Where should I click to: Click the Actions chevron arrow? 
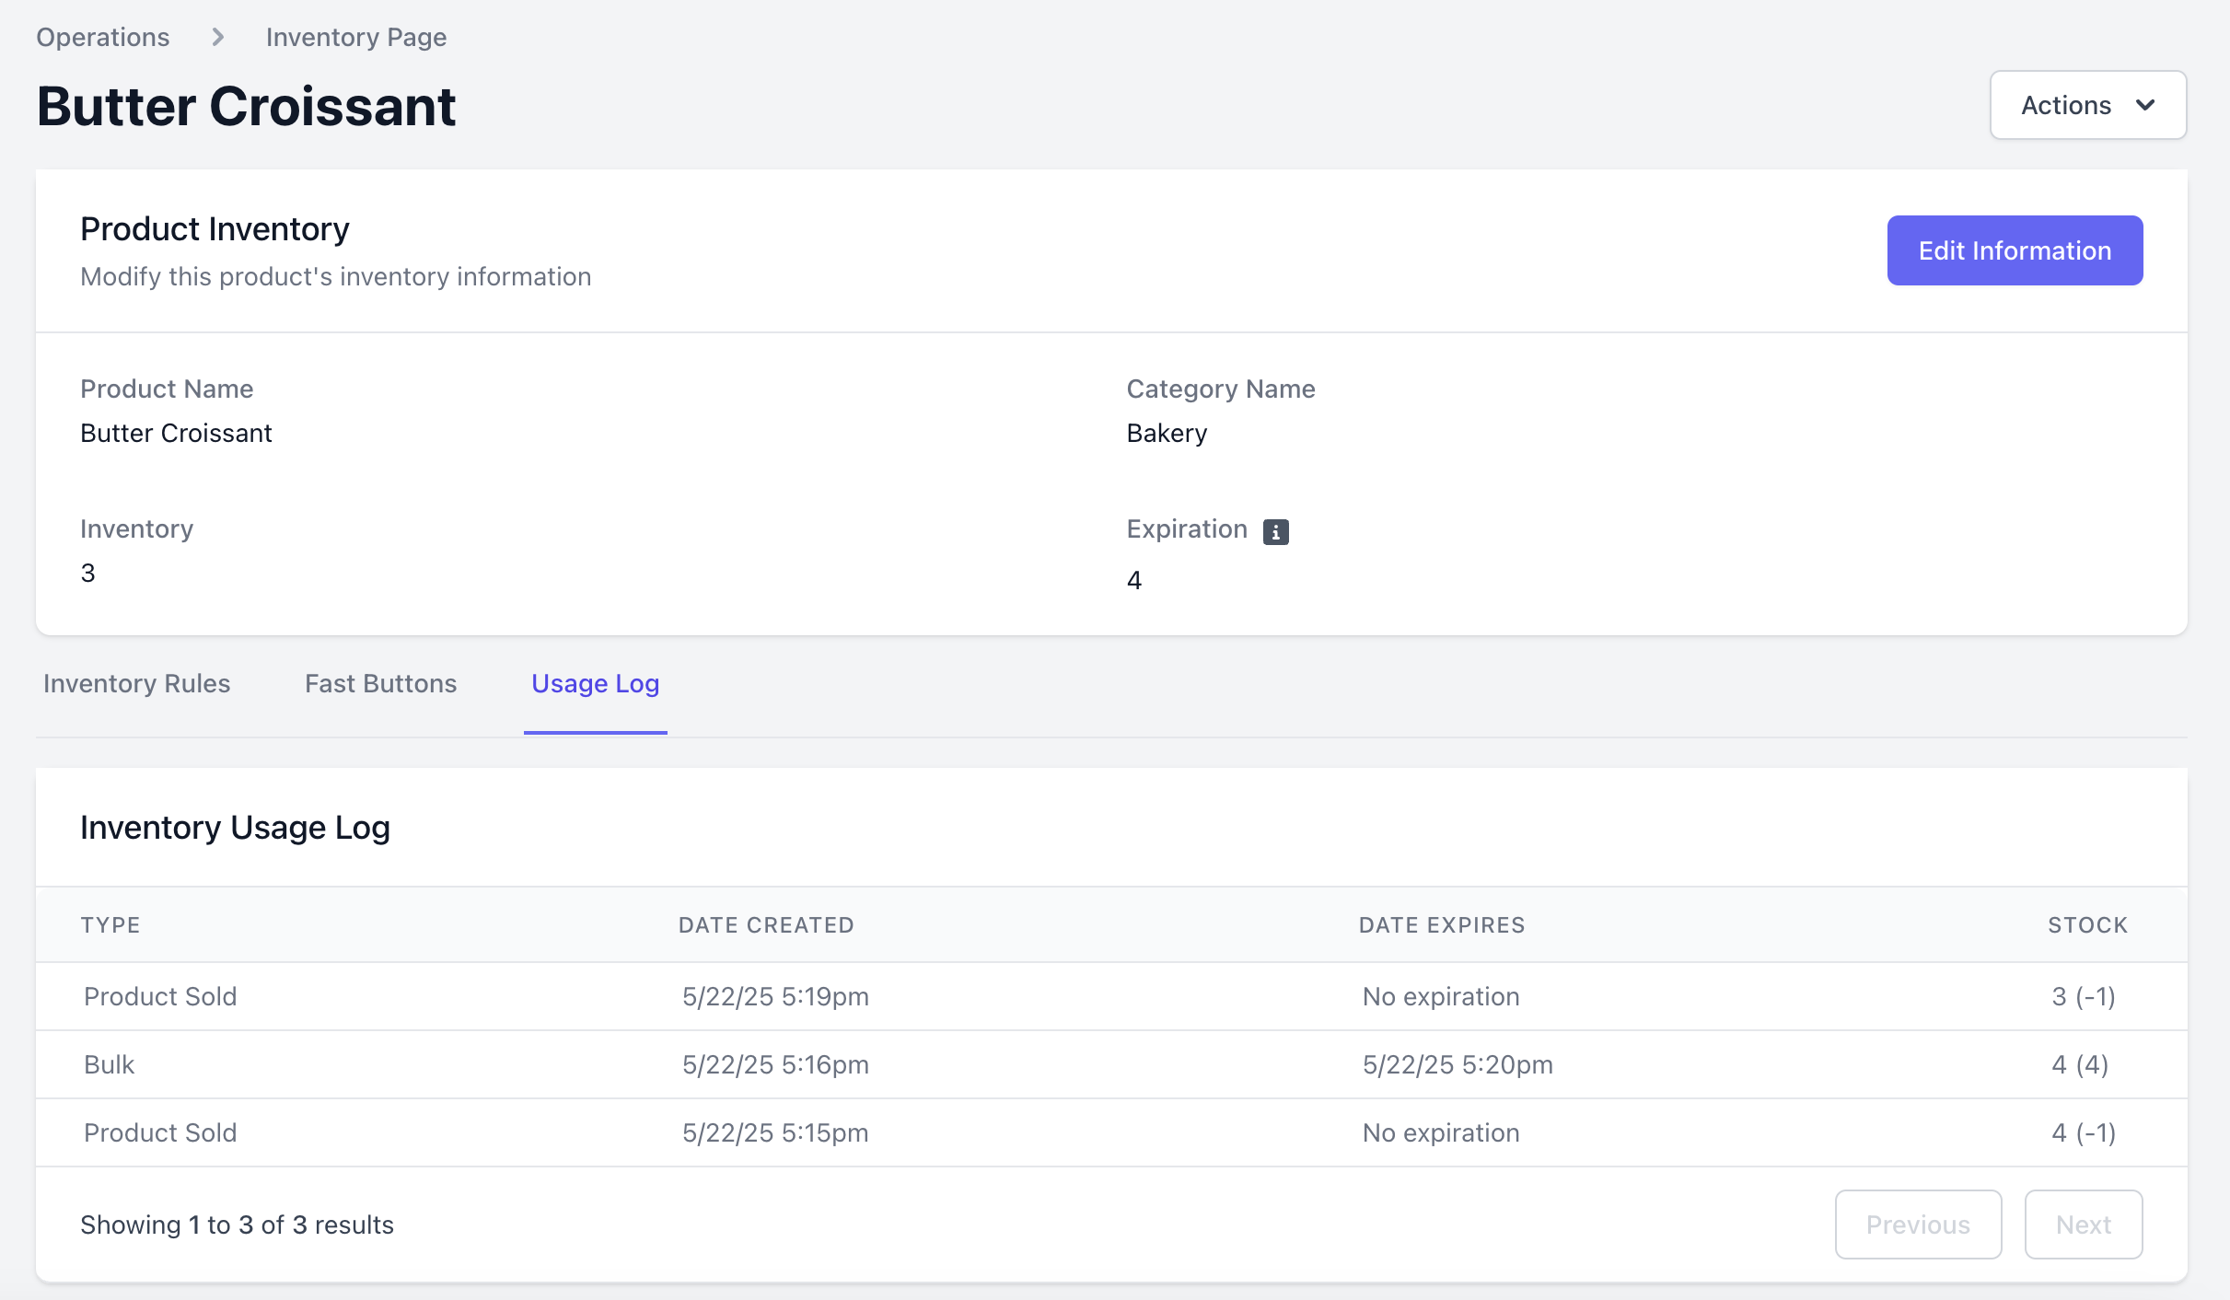2144,105
